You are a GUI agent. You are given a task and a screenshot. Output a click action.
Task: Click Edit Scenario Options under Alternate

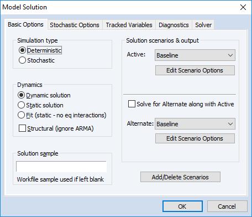click(195, 138)
